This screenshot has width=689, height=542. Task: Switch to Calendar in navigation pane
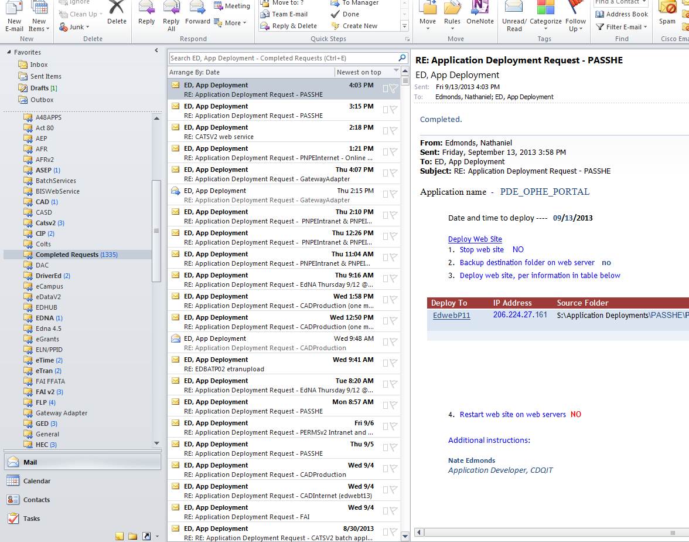click(36, 481)
